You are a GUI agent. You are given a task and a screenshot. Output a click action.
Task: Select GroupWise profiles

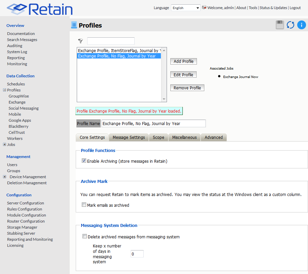coord(19,96)
